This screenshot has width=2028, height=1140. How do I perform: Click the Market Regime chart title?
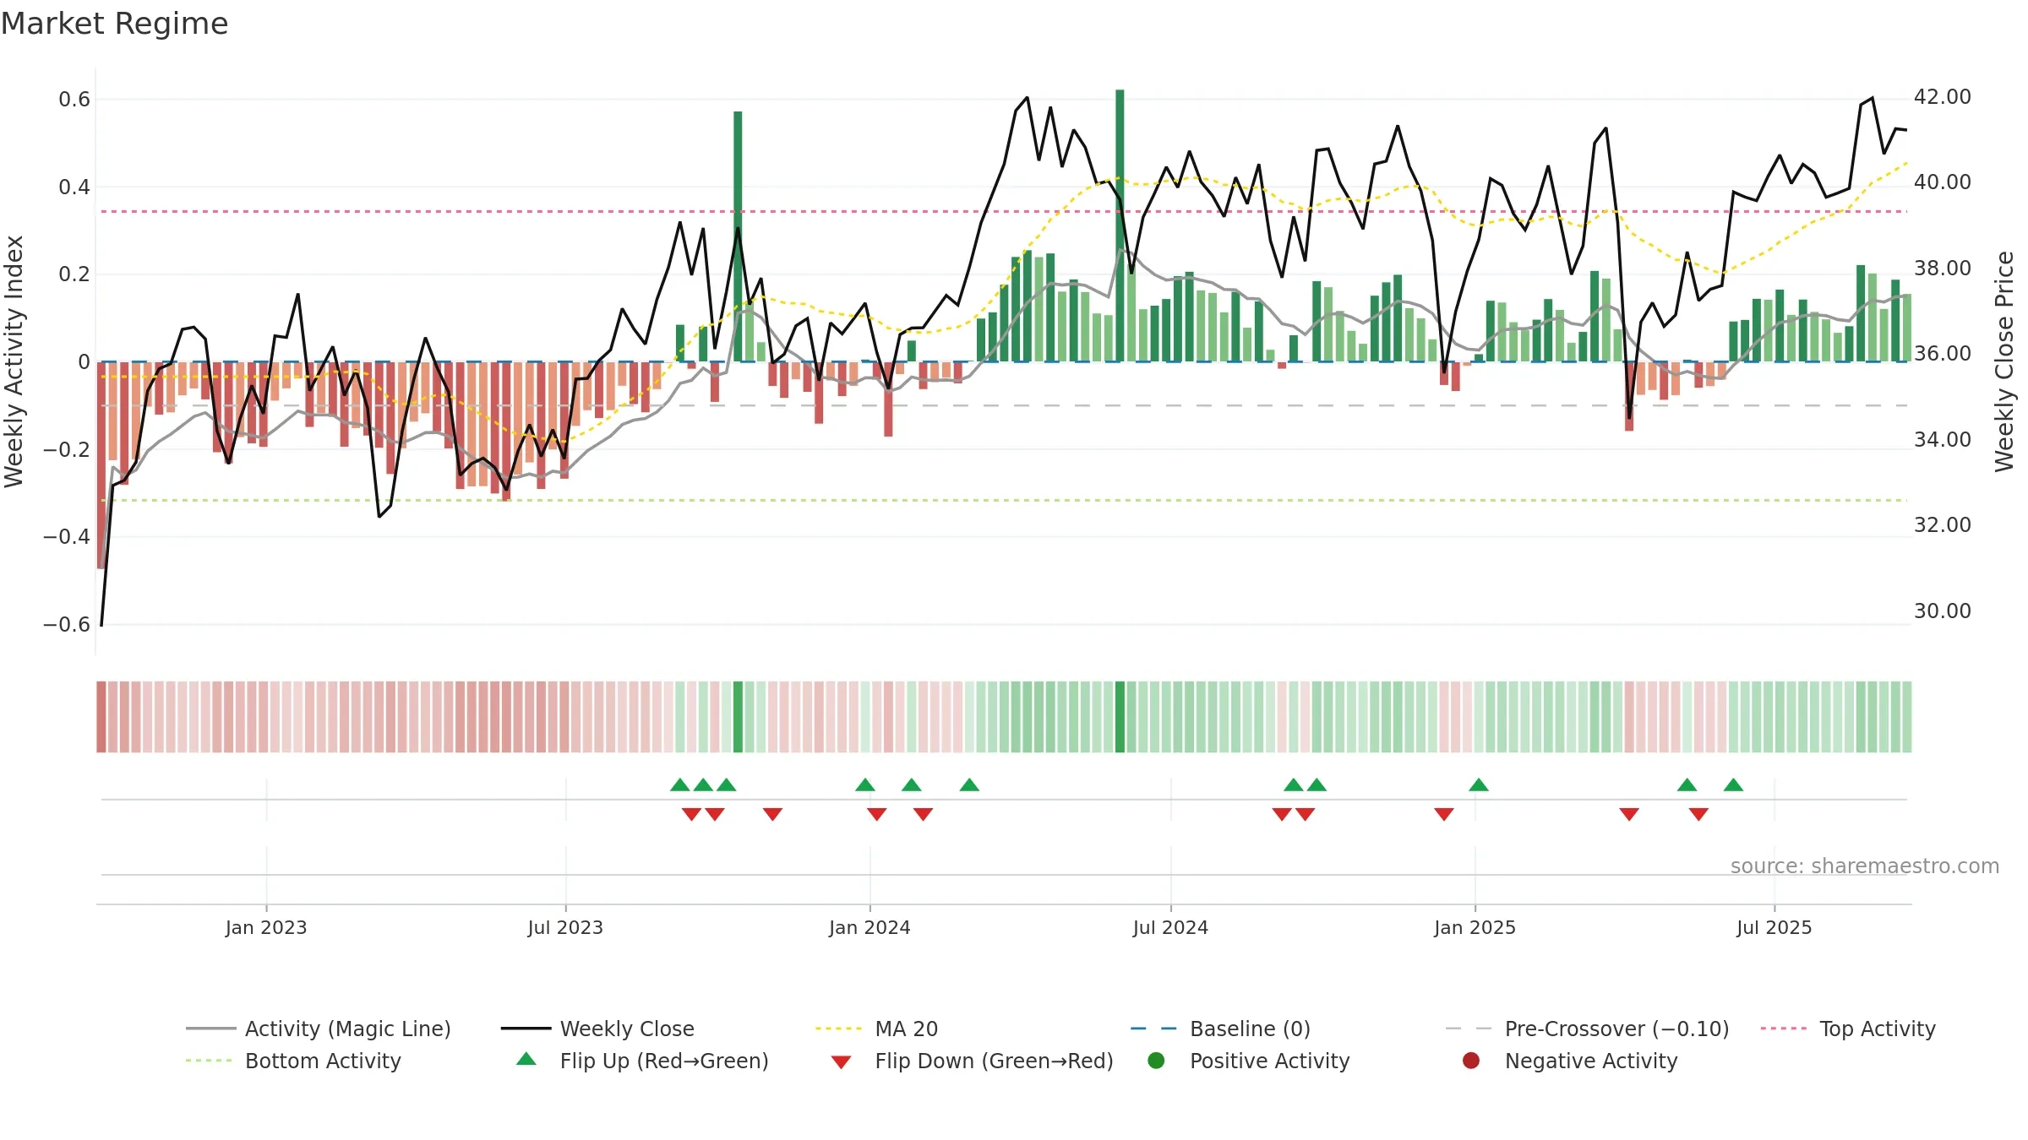(114, 24)
